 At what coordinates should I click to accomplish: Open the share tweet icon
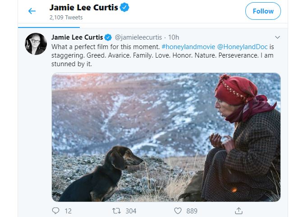pyautogui.click(x=239, y=210)
